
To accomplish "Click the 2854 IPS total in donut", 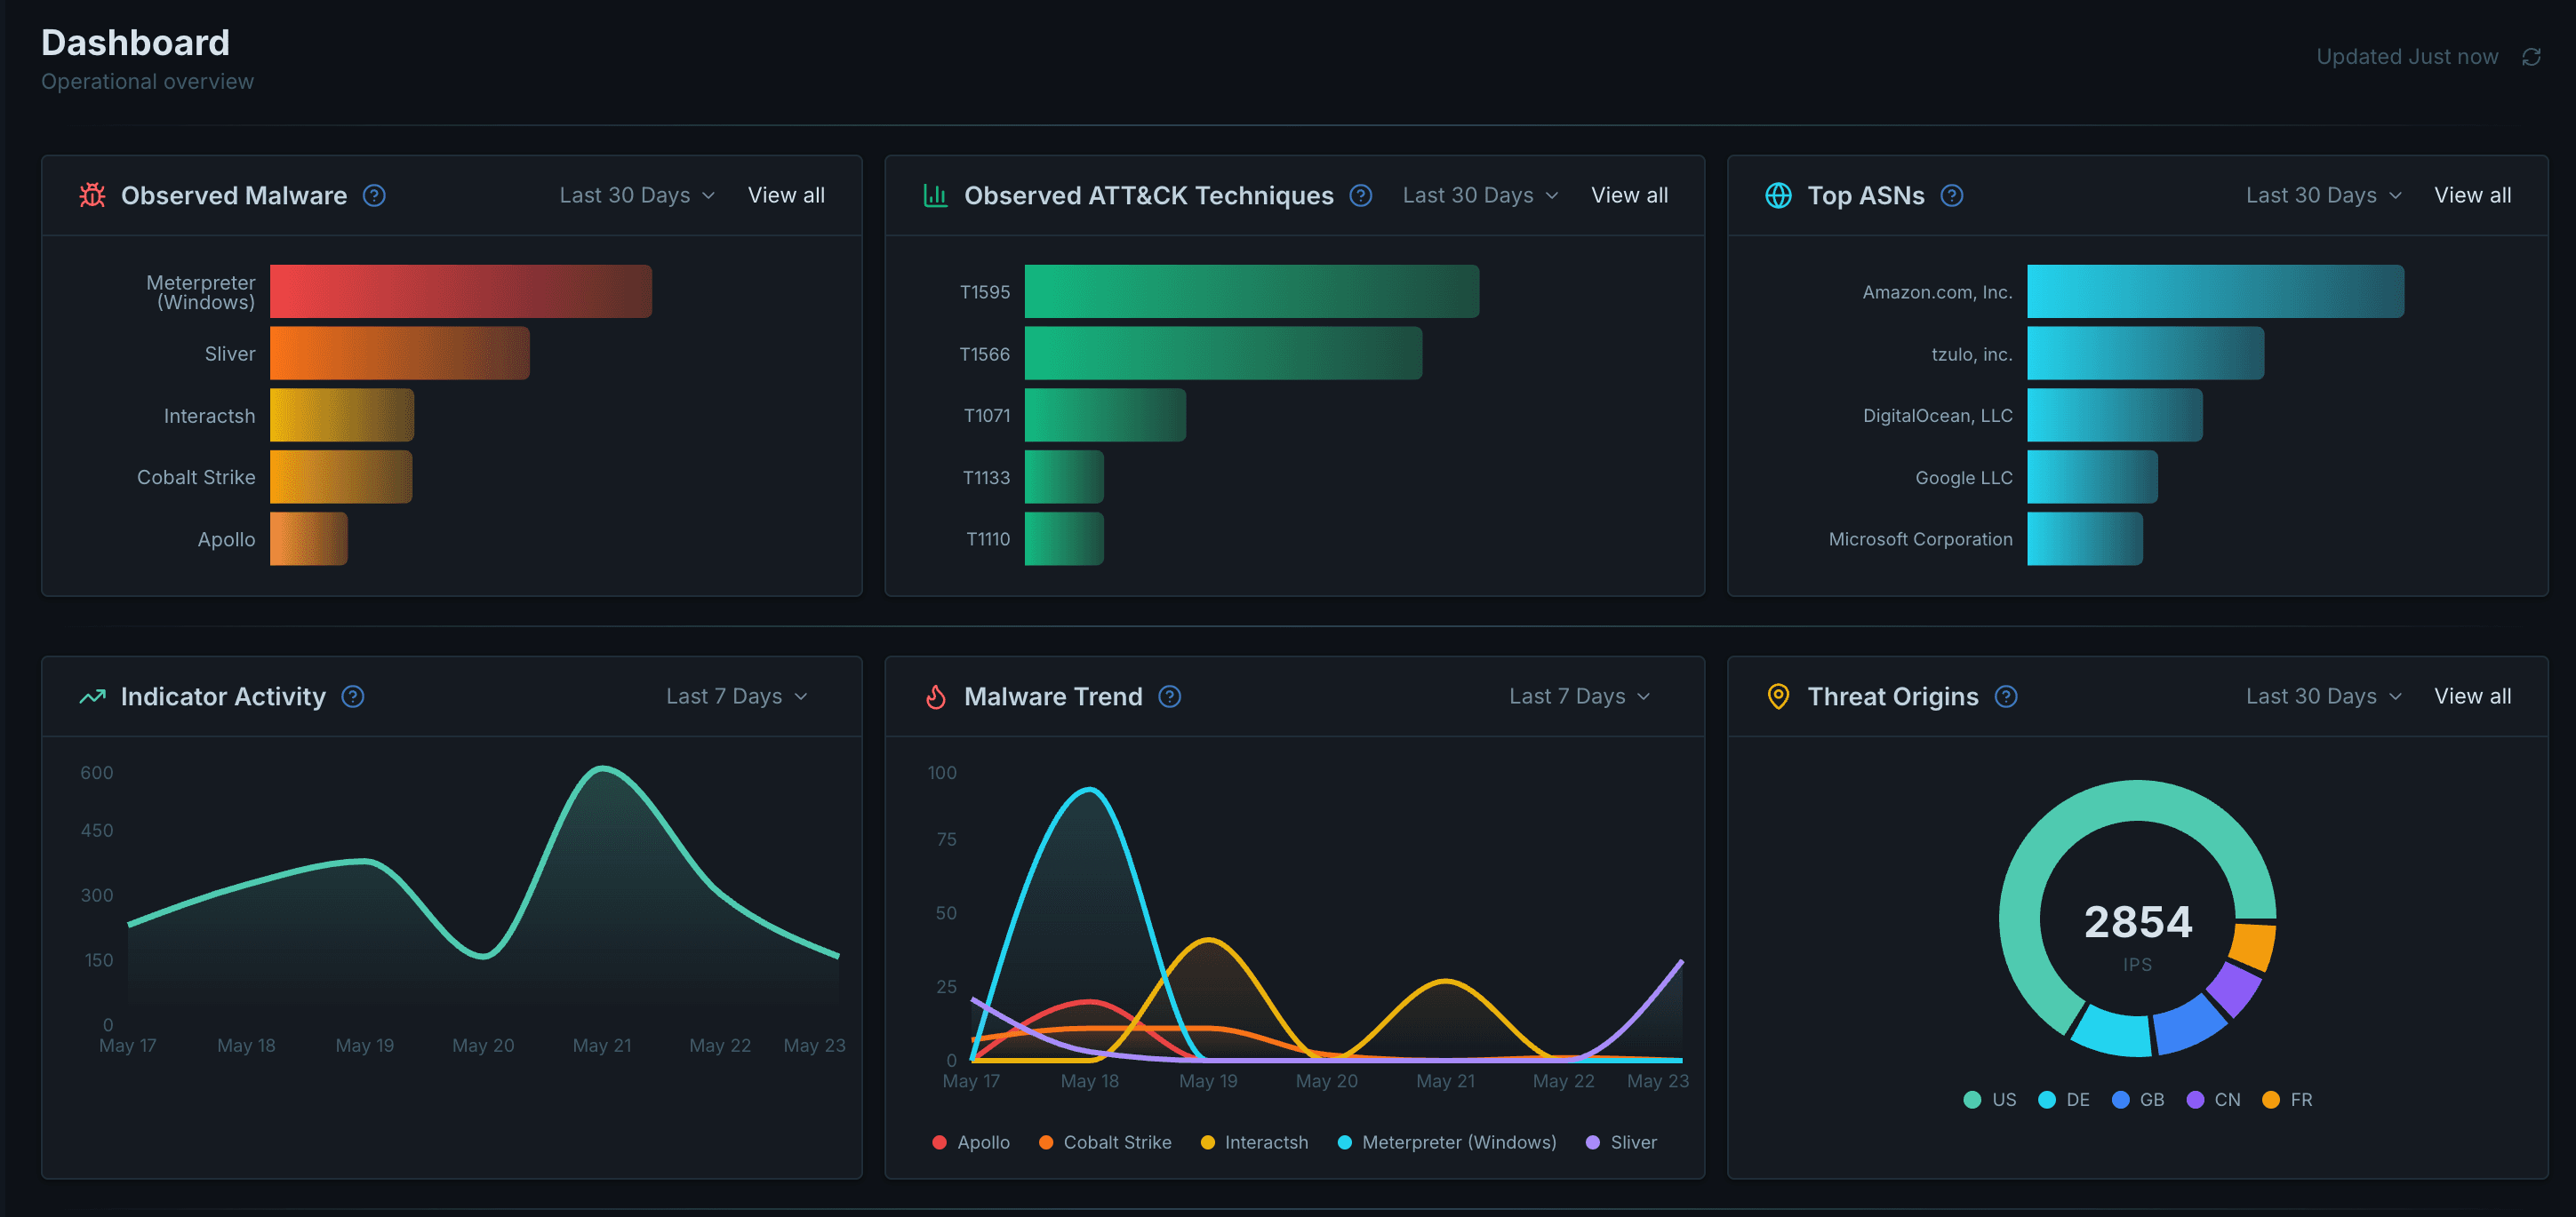I will click(x=2138, y=921).
